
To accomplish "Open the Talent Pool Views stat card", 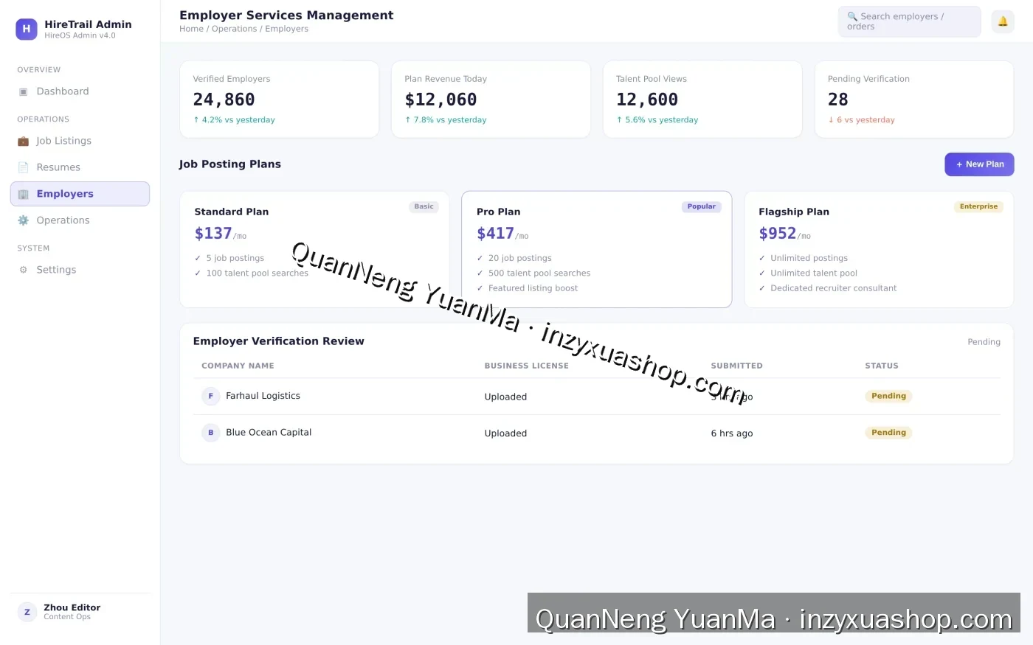I will click(702, 100).
